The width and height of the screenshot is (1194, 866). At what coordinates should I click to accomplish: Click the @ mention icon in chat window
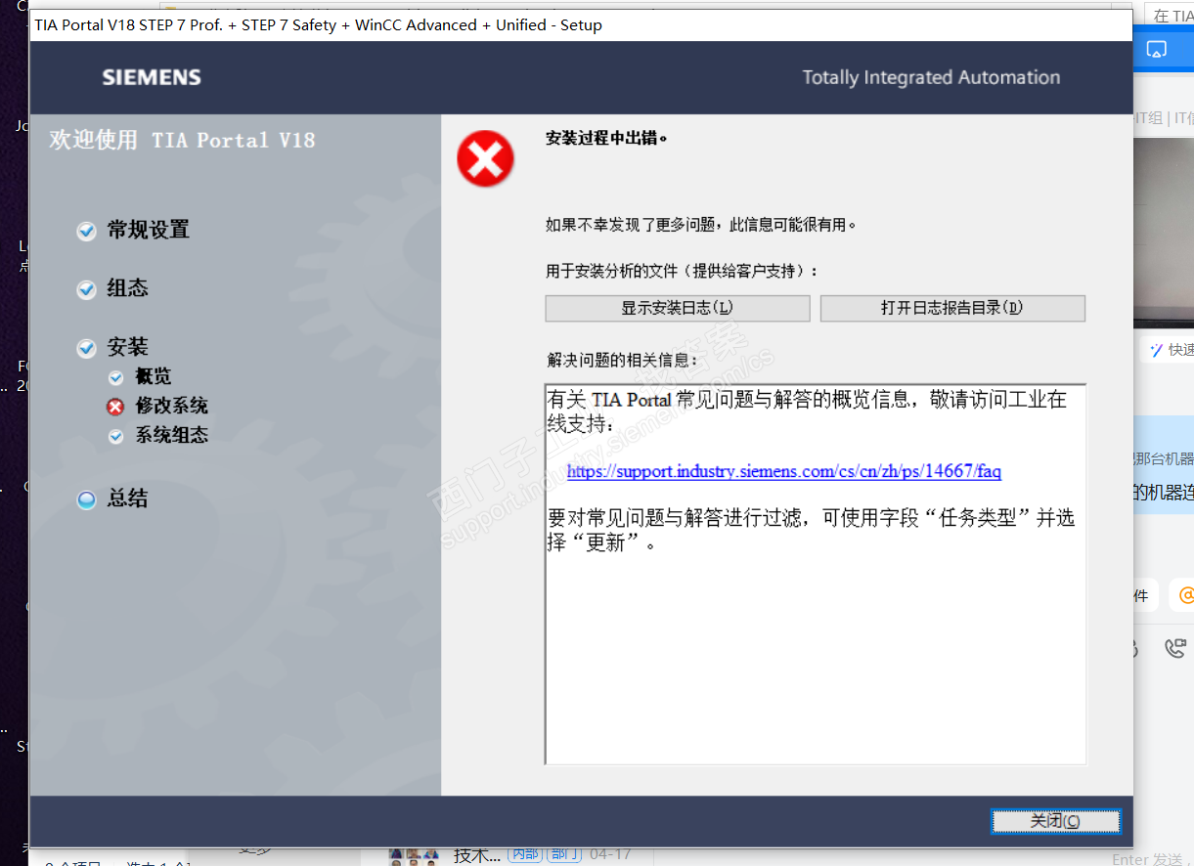(1186, 594)
